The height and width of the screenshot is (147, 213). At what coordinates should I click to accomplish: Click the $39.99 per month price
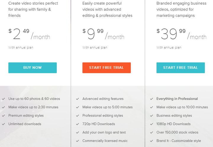pos(181,34)
